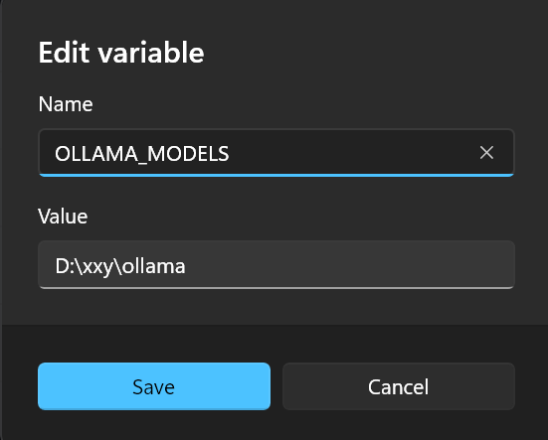This screenshot has height=440, width=548.
Task: Click the Save button
Action: 154,386
